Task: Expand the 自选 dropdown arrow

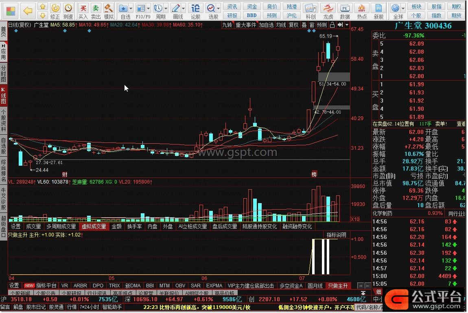Action: tap(131, 9)
